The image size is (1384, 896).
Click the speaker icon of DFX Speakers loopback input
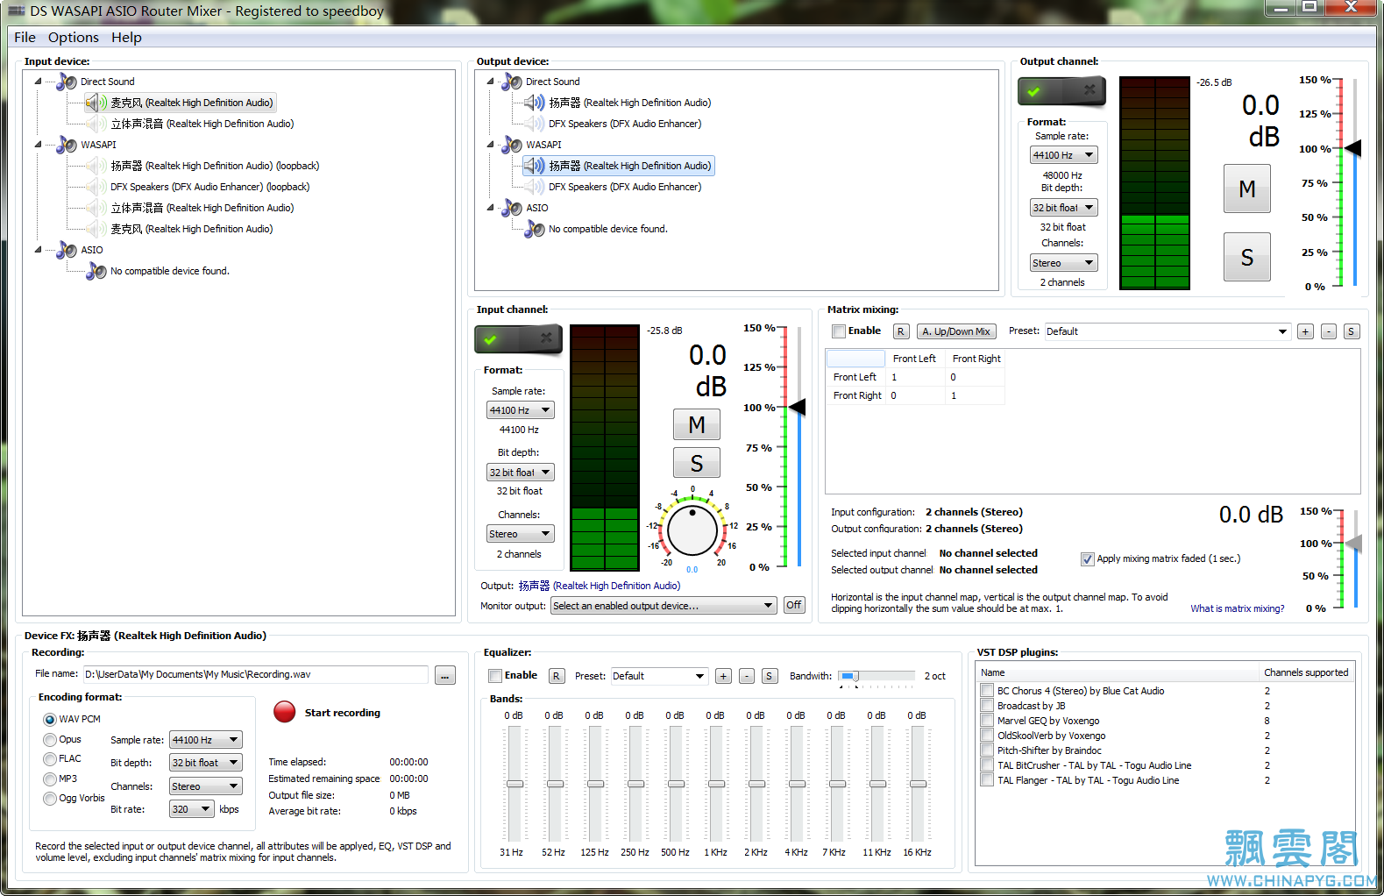[96, 187]
